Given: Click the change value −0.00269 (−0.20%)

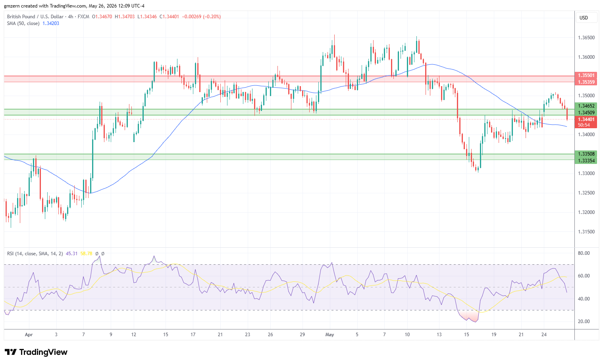Looking at the screenshot, I should click(x=201, y=17).
